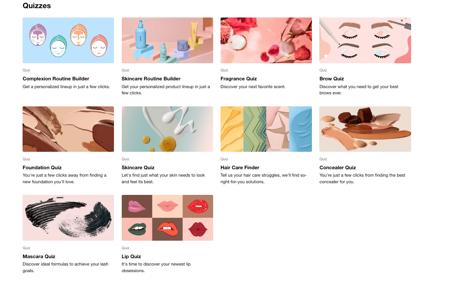
Task: Follow the Fragrance Quiz title link
Action: coord(238,78)
